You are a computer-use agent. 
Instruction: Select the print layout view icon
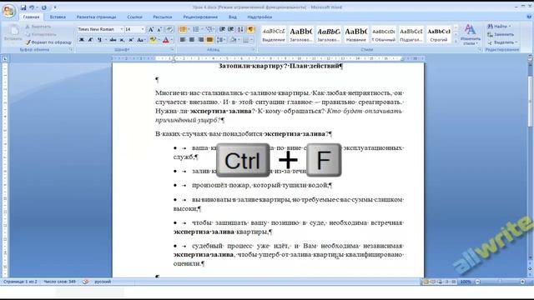[x=426, y=282]
